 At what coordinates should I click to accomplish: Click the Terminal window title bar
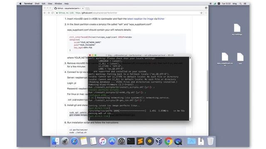pyautogui.click(x=140, y=55)
